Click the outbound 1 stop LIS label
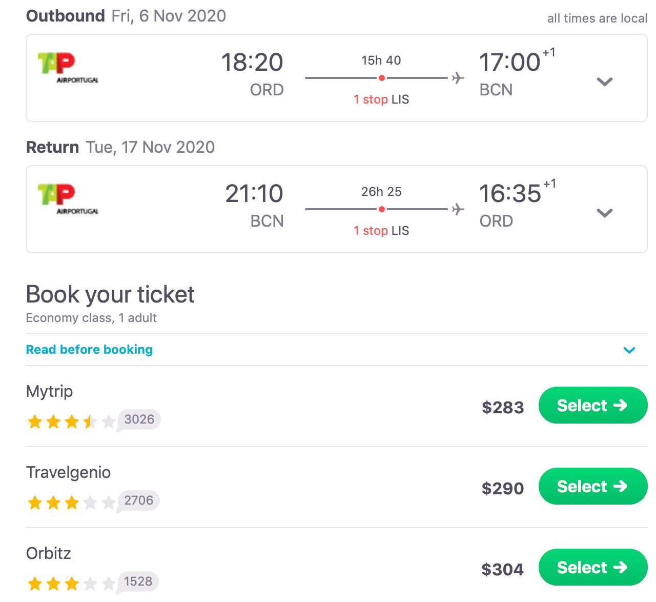This screenshot has height=602, width=656. tap(381, 99)
